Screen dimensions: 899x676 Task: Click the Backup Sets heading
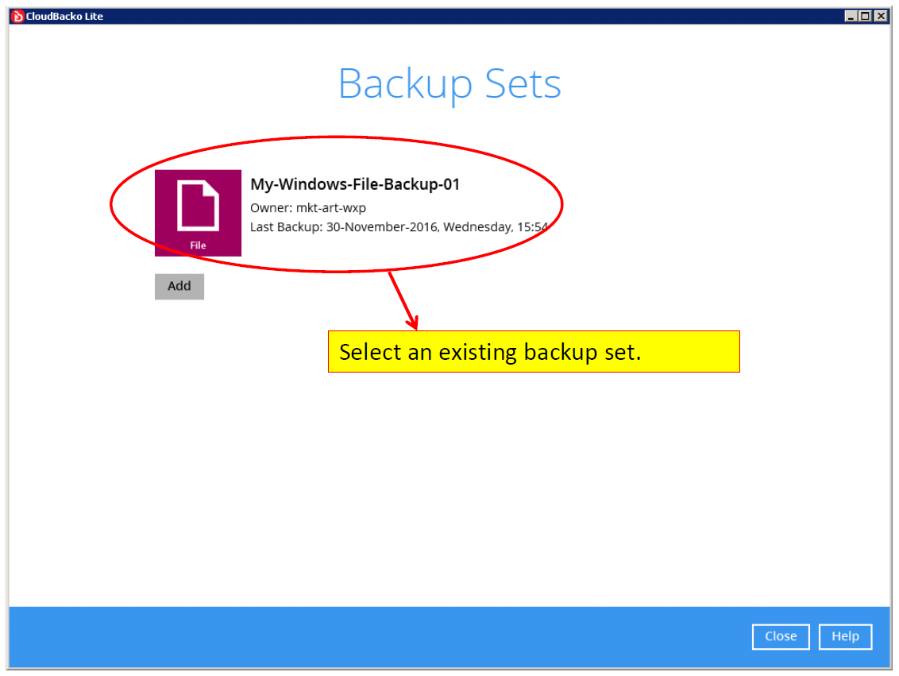pyautogui.click(x=449, y=84)
